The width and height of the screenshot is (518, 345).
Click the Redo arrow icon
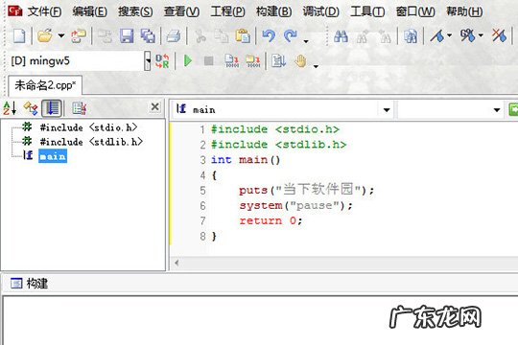coord(290,35)
